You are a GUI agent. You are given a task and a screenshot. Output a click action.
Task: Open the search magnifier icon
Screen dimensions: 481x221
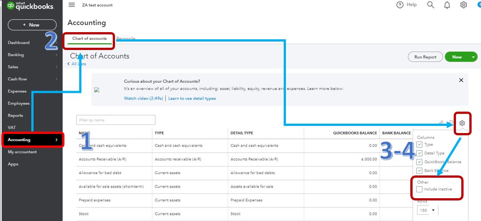click(430, 5)
